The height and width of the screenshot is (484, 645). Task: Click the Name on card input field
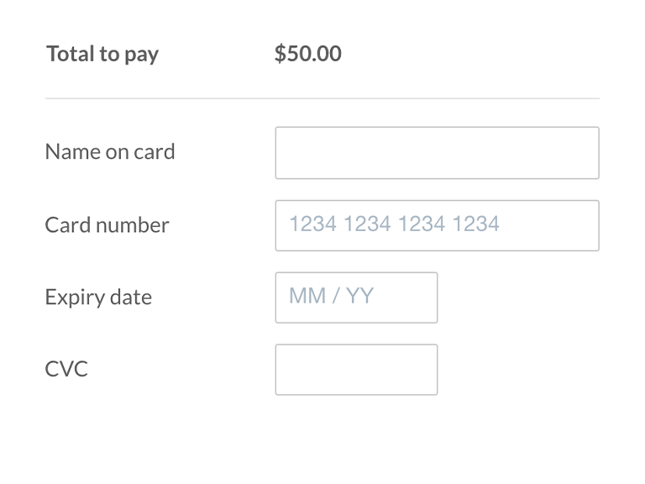point(437,153)
